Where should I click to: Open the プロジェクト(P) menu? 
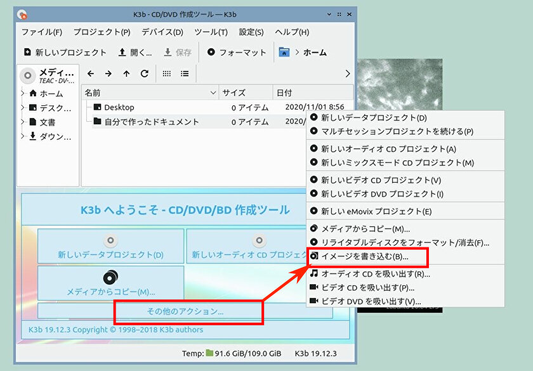coord(102,32)
